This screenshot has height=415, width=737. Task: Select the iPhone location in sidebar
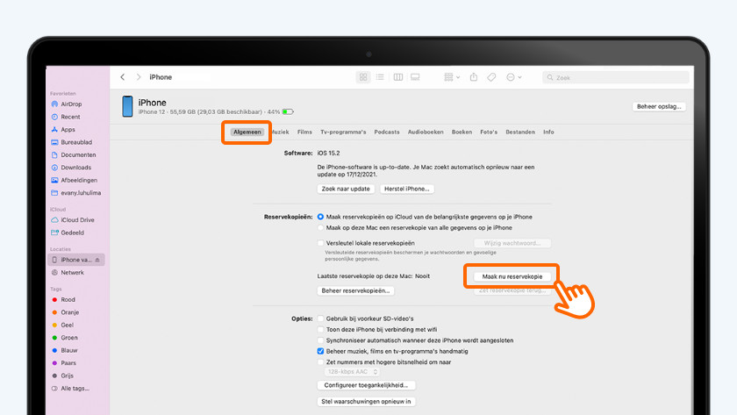tap(75, 260)
